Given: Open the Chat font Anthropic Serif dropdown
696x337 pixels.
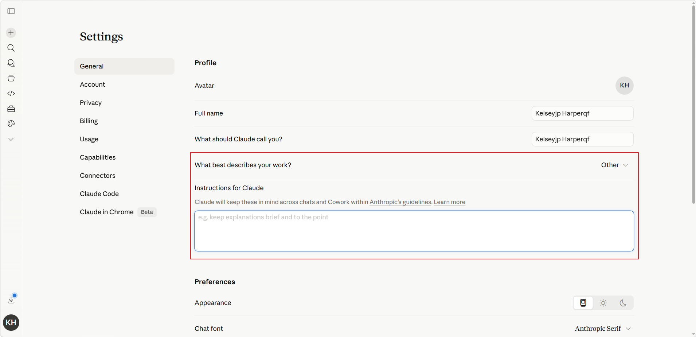Looking at the screenshot, I should point(603,329).
